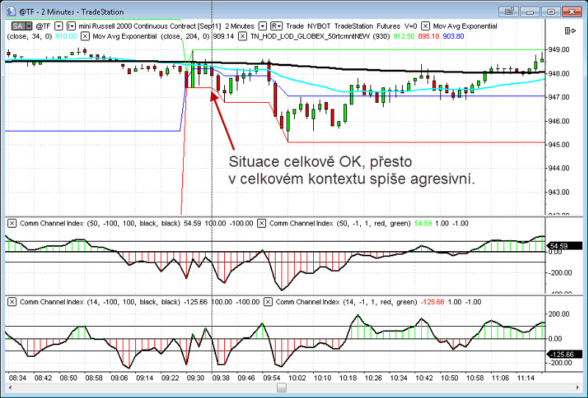Click the 949.00 price axis label
The width and height of the screenshot is (588, 398).
point(559,49)
